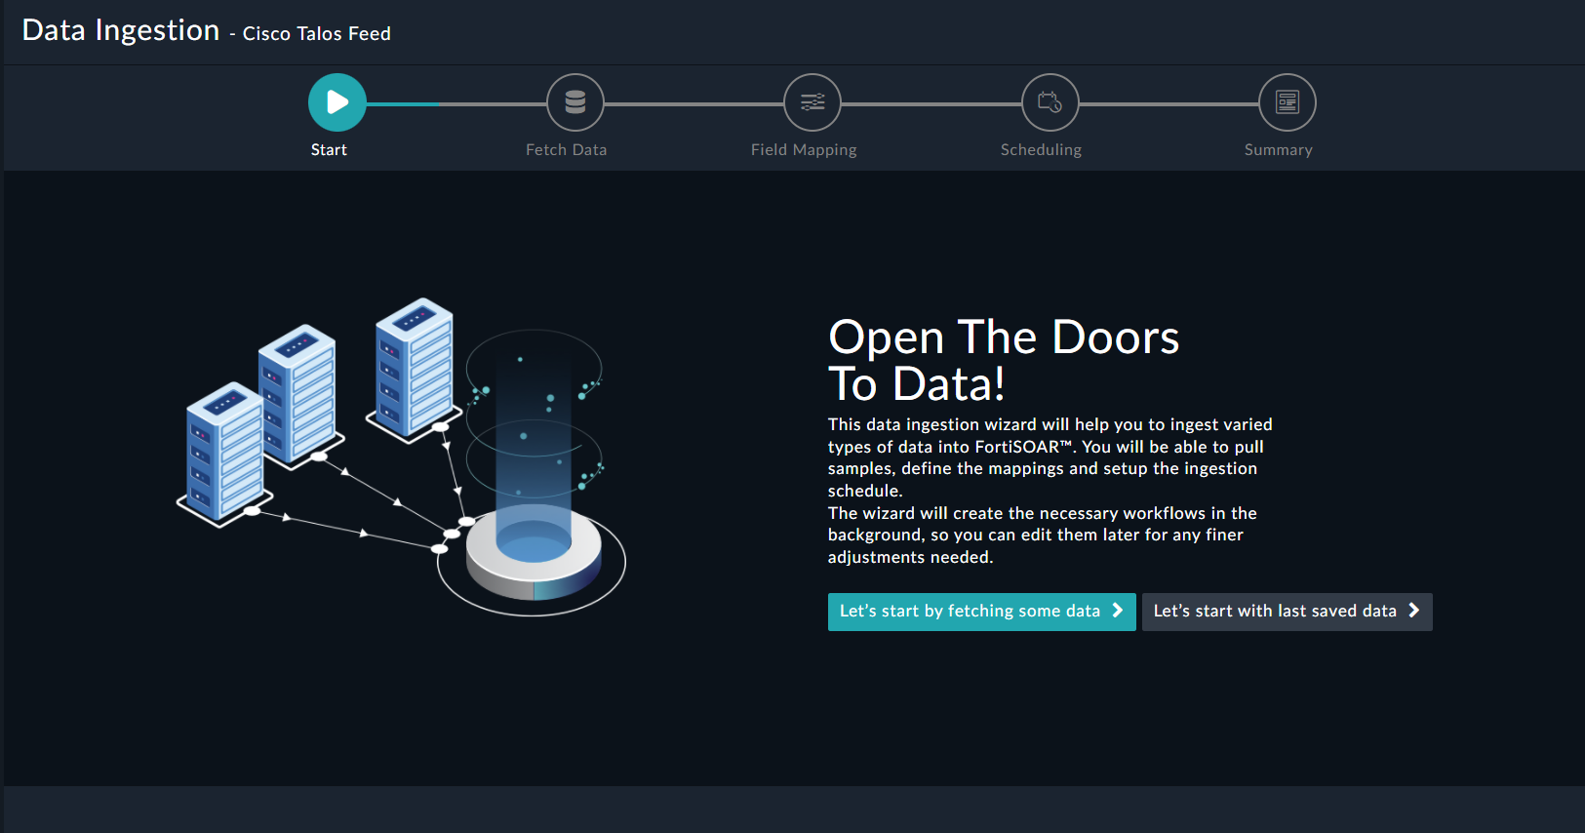Open the Scheduling step label
This screenshot has height=833, width=1585.
point(1041,150)
